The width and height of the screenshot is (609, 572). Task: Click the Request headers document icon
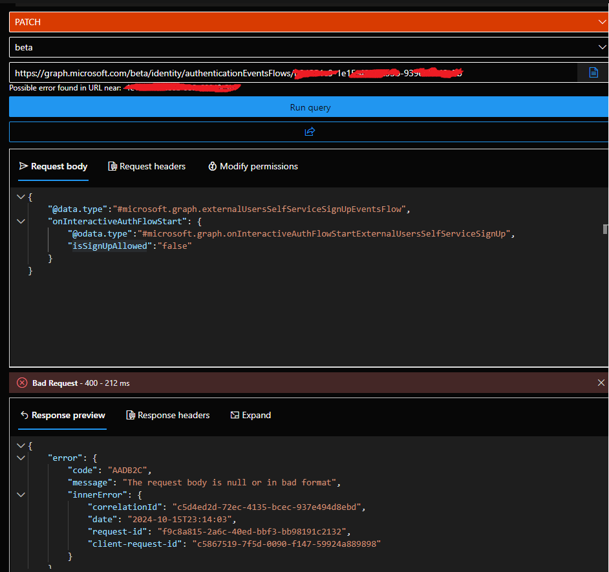tap(112, 166)
